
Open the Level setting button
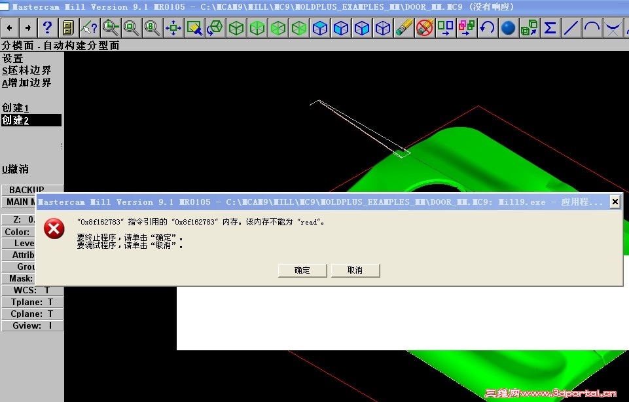pyautogui.click(x=19, y=243)
